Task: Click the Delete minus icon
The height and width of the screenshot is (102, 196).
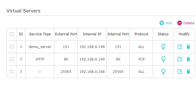Action: [x=179, y=23]
